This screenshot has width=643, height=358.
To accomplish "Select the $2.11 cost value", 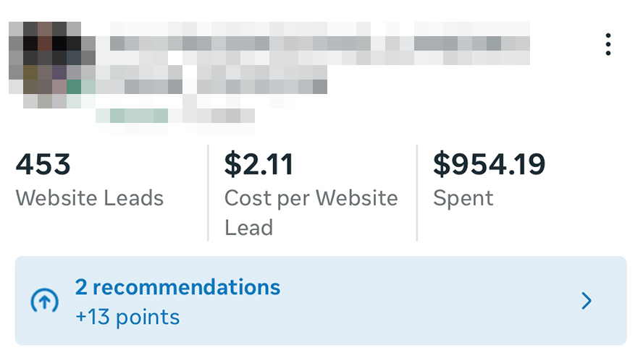I will click(259, 165).
